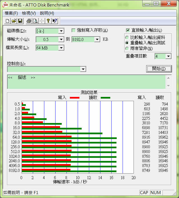Image resolution: width=179 pixels, height=198 pixels.
Task: Click the read value 794
Action: (x=165, y=104)
